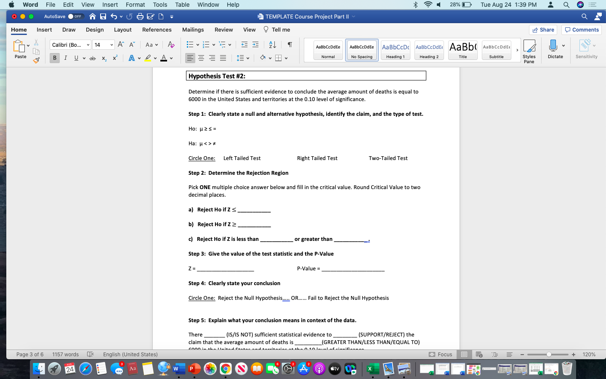606x379 pixels.
Task: Apply Subscript formatting
Action: pos(104,58)
